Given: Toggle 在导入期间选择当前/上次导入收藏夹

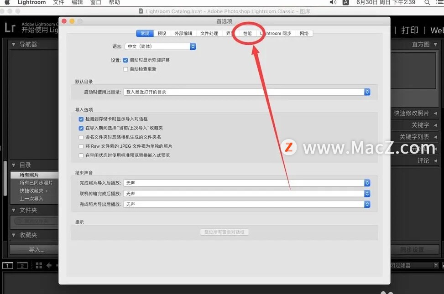Looking at the screenshot, I should [x=81, y=128].
